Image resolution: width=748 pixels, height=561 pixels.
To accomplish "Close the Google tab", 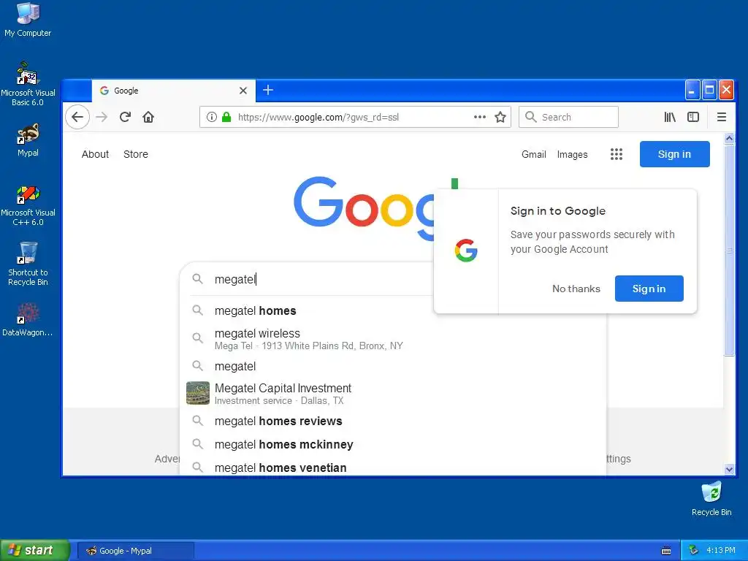I will pyautogui.click(x=243, y=91).
